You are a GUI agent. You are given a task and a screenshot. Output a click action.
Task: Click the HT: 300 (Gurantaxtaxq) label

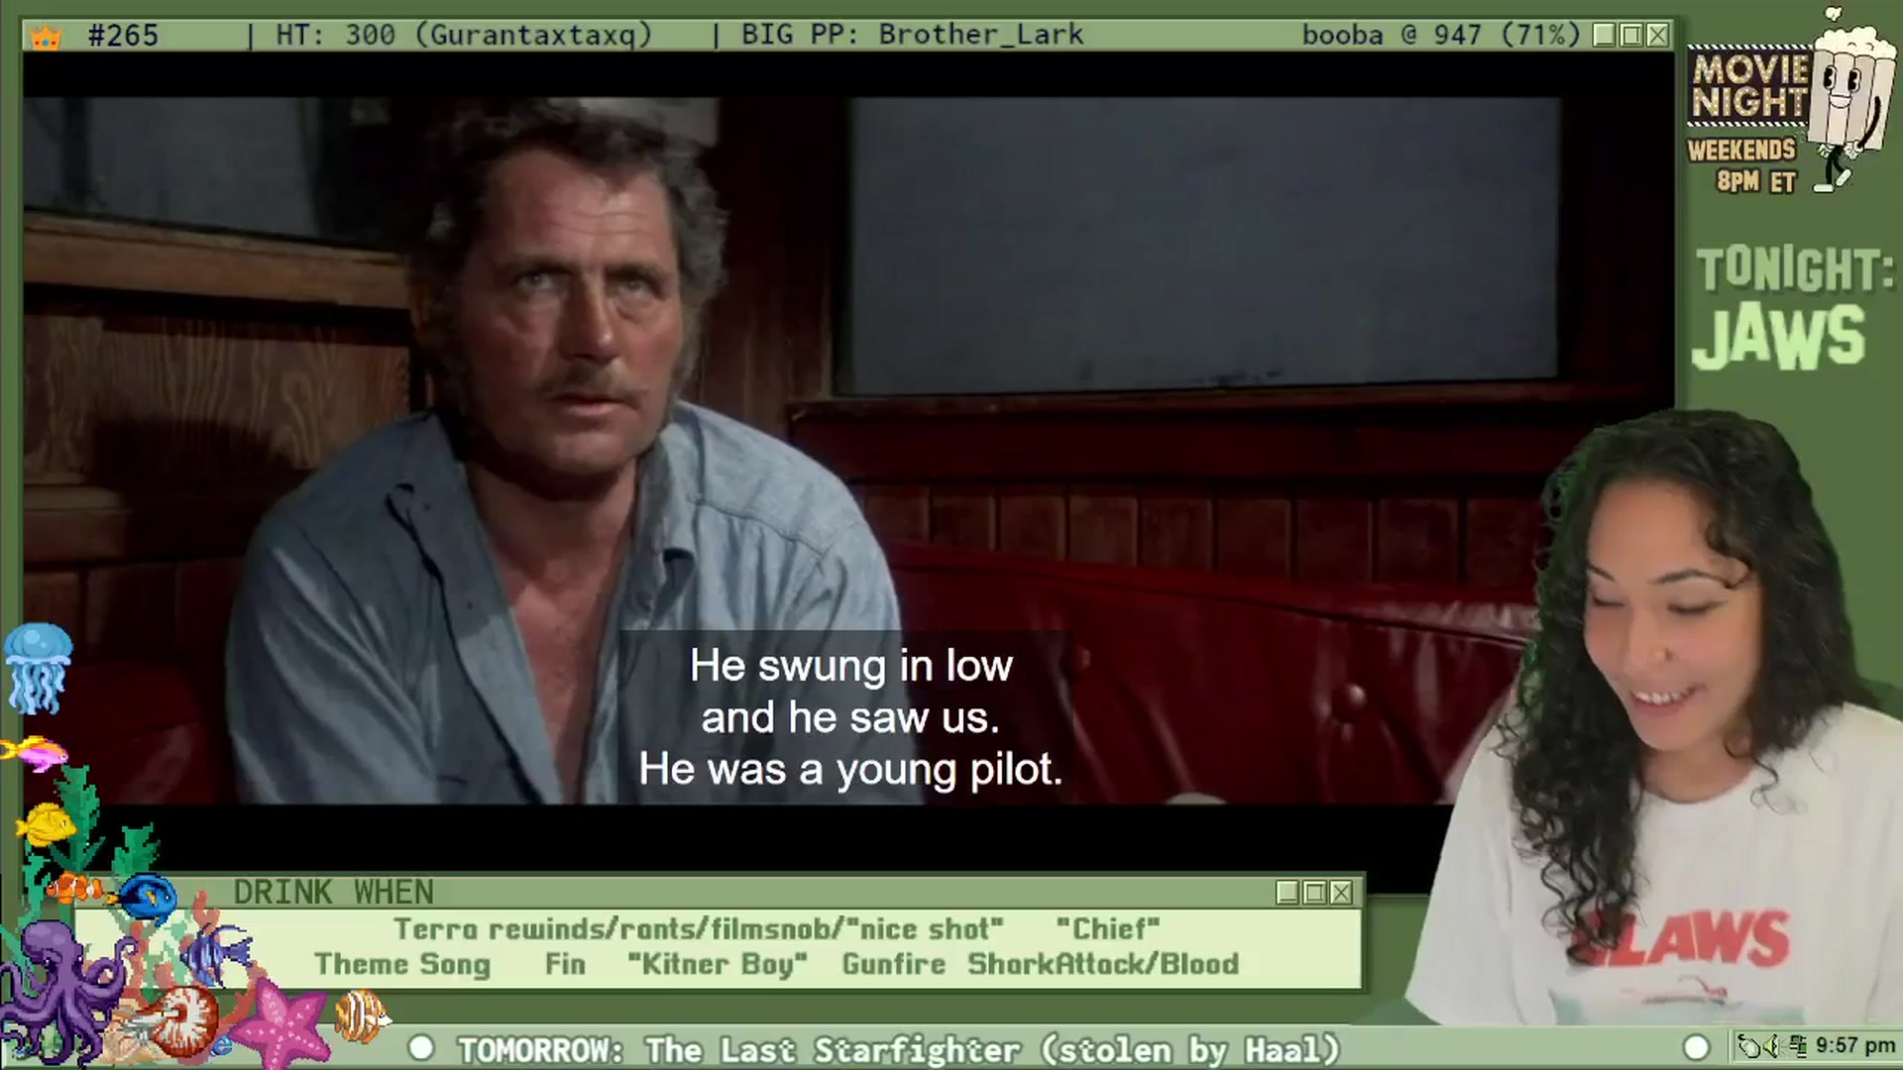point(464,36)
